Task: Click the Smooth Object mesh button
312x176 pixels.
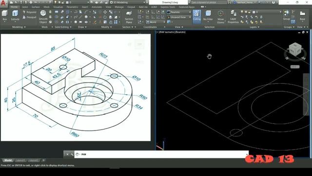Action: tap(43, 17)
